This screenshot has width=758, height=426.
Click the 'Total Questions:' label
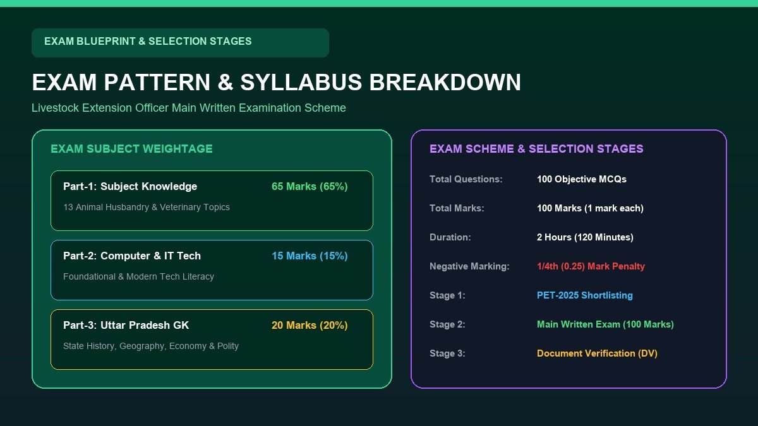click(466, 179)
